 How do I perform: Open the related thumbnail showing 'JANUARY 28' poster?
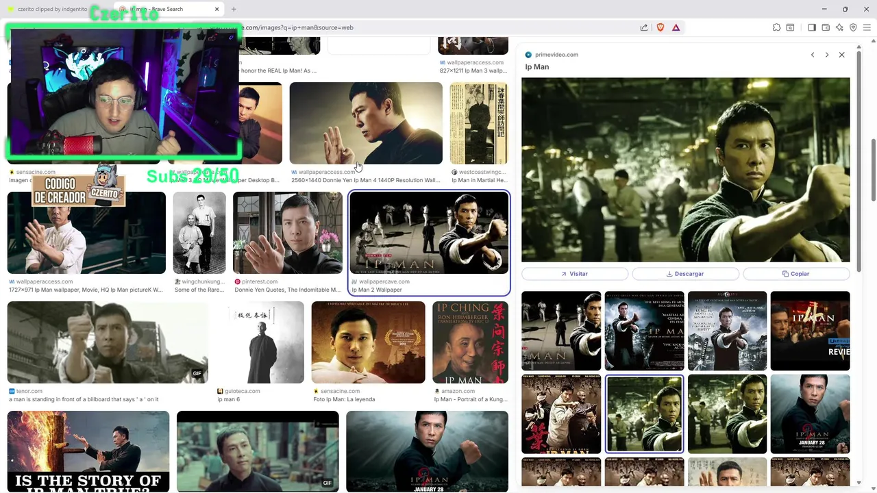click(810, 414)
